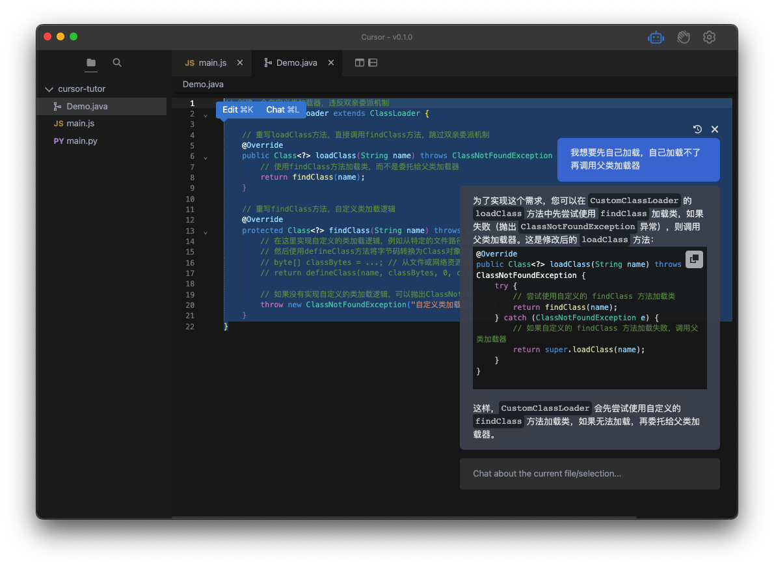Screen dimensions: 774x567
Task: Open settings gear icon
Action: (710, 37)
